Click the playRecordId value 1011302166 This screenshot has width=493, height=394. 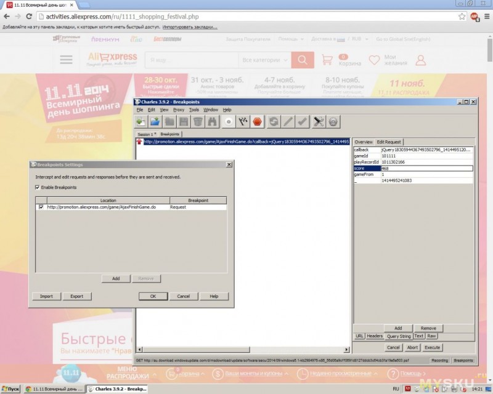(426, 162)
